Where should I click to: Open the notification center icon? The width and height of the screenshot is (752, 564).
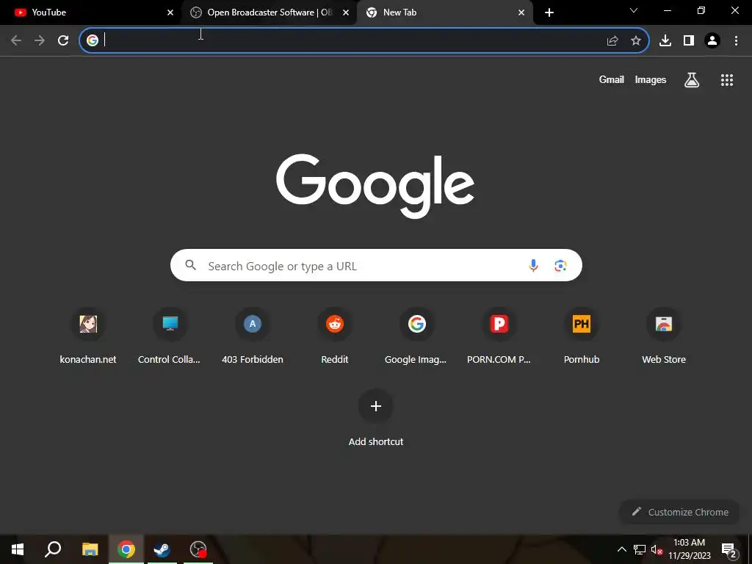(x=729, y=549)
